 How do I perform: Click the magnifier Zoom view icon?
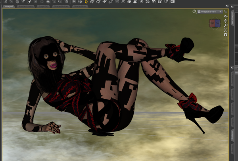[x=226, y=25]
